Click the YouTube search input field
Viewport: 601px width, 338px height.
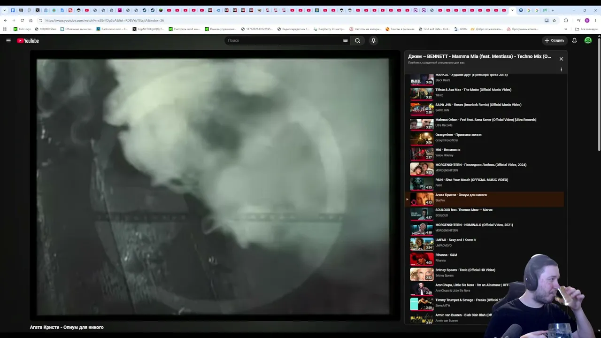[284, 41]
